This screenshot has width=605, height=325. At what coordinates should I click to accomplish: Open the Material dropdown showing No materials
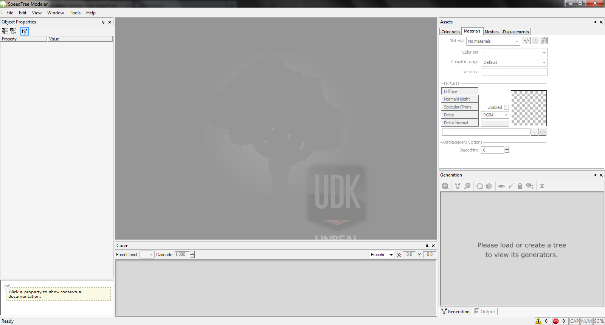493,41
